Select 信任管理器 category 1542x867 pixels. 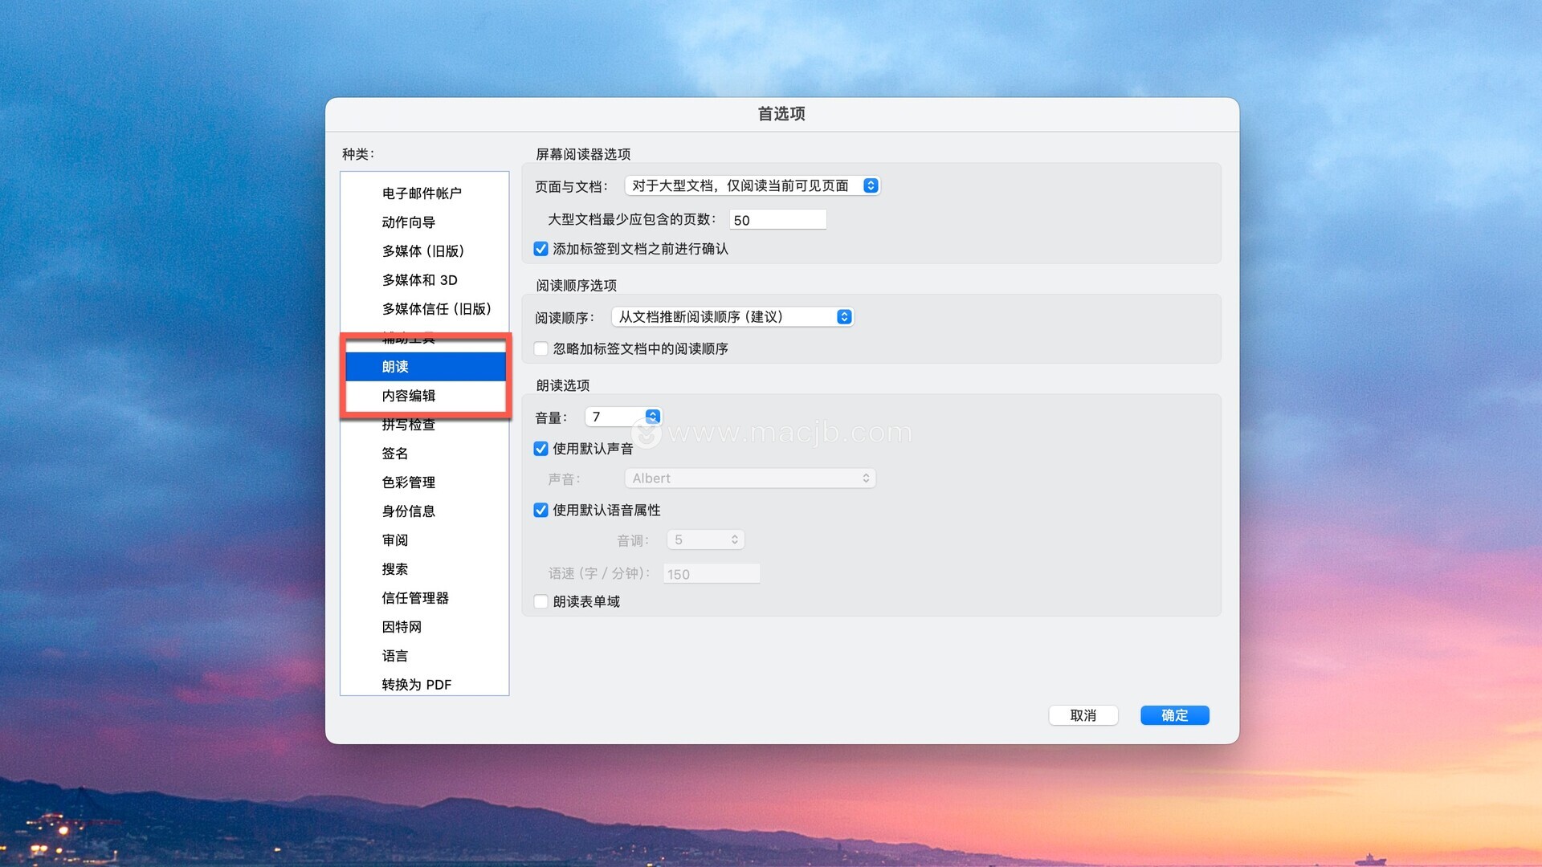tap(414, 598)
